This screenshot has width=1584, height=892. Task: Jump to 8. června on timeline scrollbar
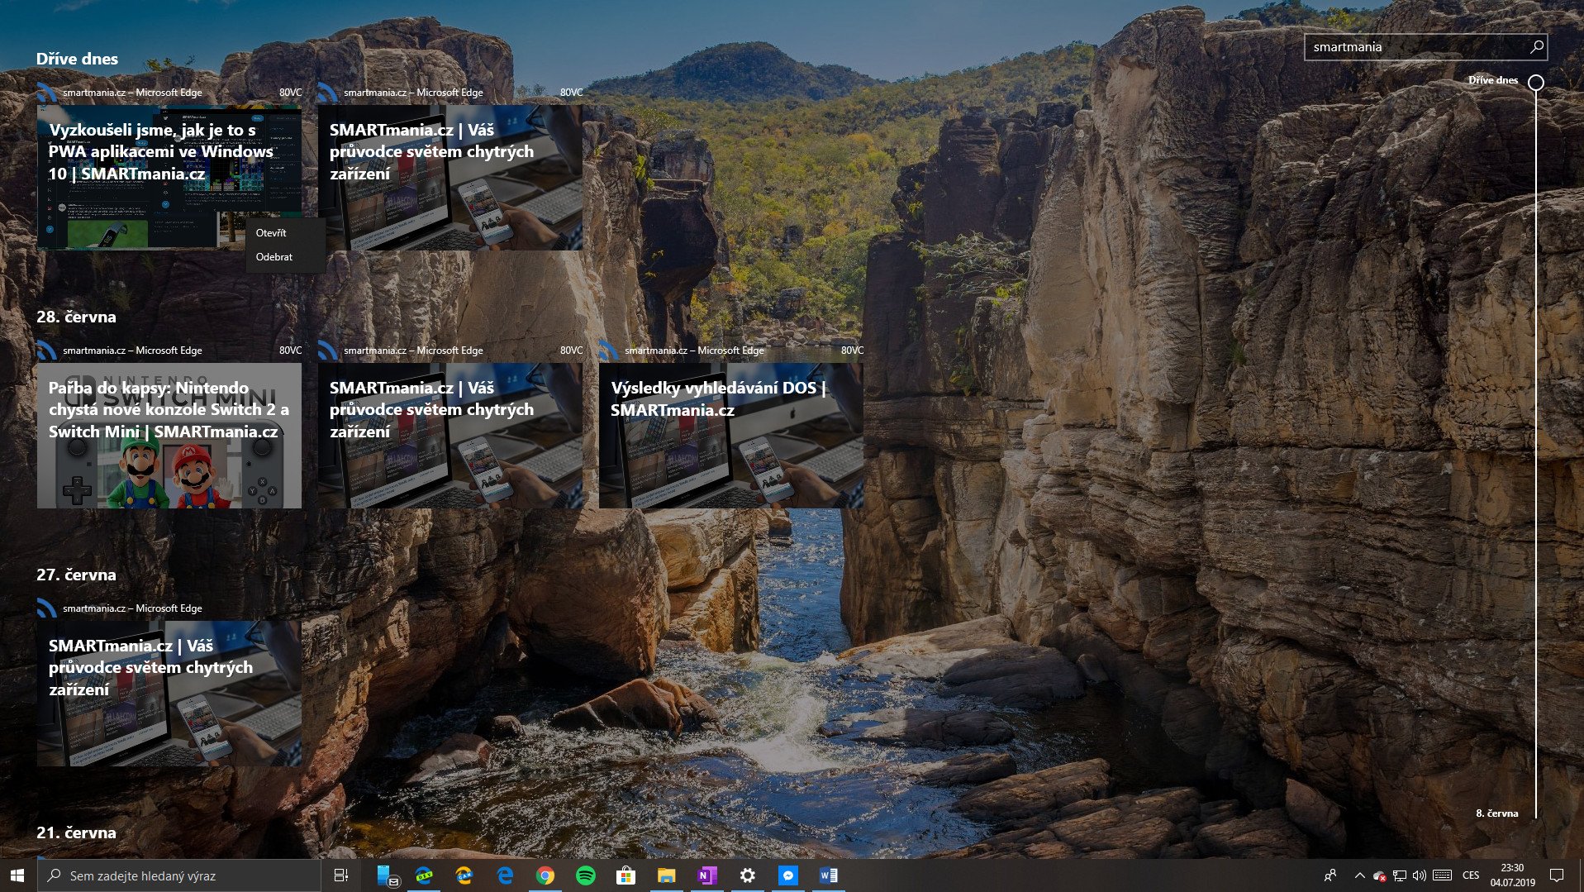[1496, 813]
